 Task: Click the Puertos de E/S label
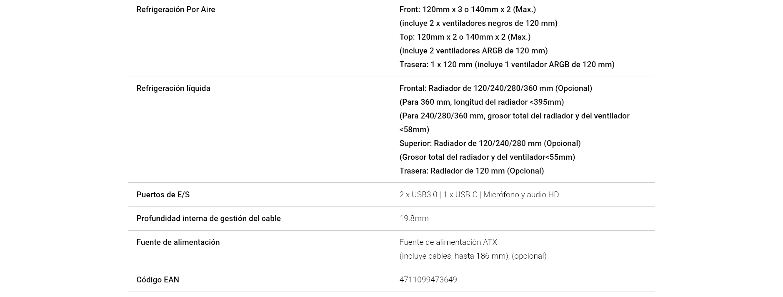163,195
